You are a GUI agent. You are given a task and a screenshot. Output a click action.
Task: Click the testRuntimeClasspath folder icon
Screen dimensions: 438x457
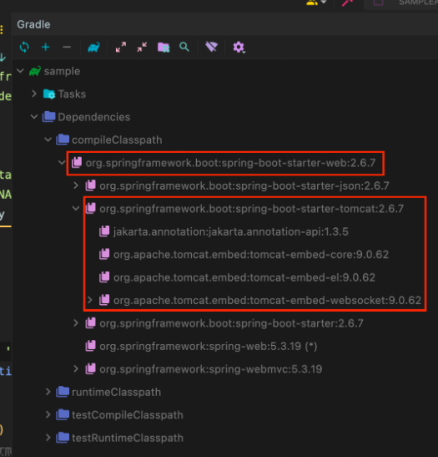point(63,438)
